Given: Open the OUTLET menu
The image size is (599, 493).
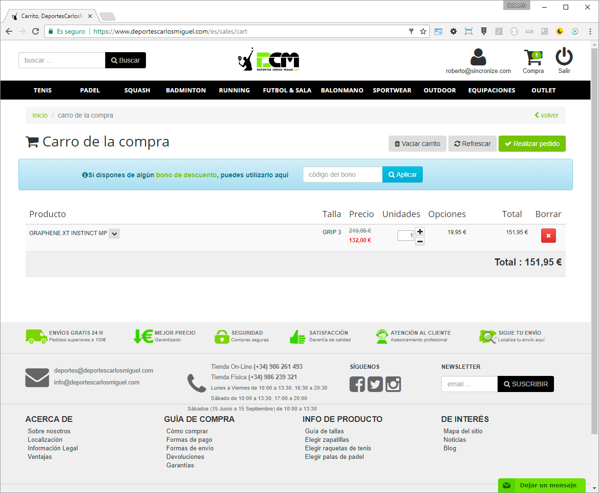Looking at the screenshot, I should 544,90.
